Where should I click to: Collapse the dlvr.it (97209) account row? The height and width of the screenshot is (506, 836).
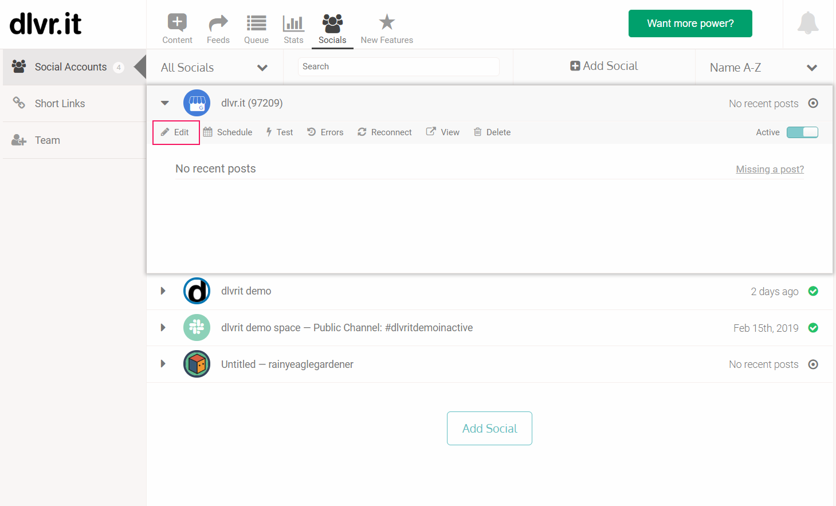pyautogui.click(x=165, y=103)
